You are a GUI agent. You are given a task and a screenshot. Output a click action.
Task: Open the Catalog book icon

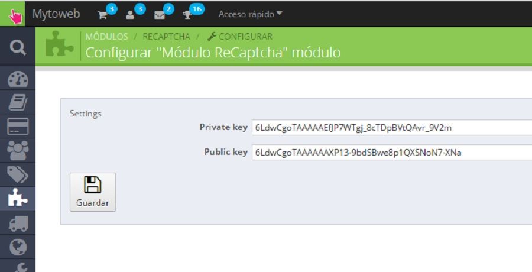18,102
